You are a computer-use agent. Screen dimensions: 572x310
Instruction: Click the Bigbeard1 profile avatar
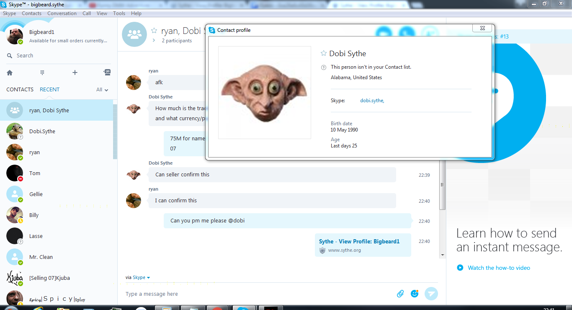[x=15, y=36]
